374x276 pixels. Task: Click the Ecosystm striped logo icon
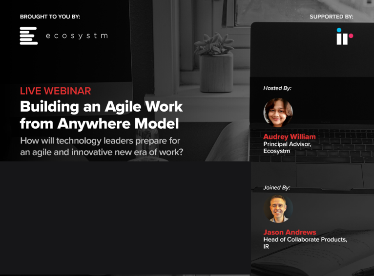click(29, 36)
